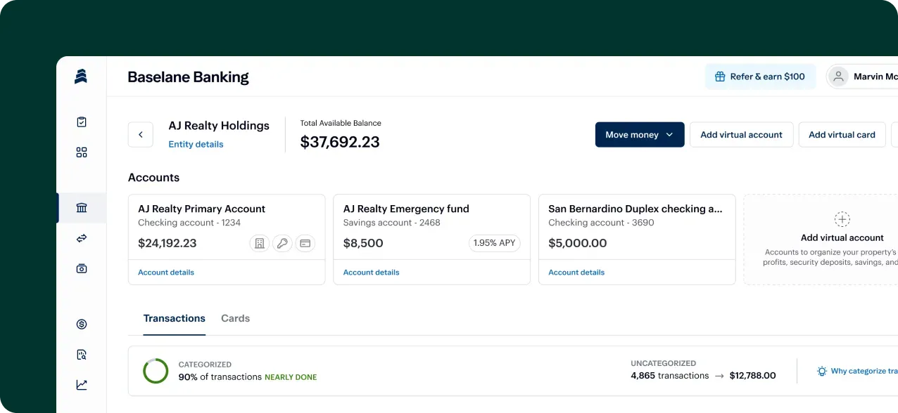The image size is (898, 413).
Task: Click the Add virtual card button
Action: tap(842, 135)
